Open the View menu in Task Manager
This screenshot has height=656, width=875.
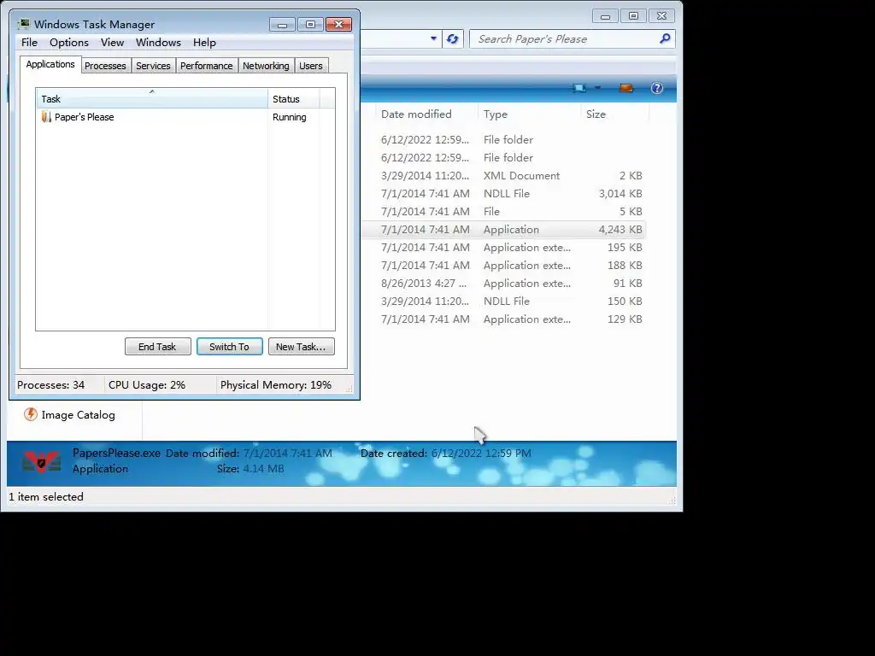[112, 43]
